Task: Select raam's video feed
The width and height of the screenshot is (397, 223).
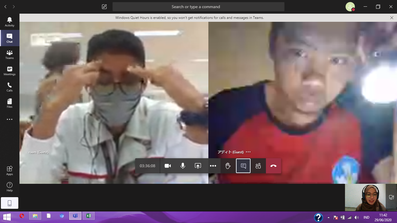Action: (114, 103)
